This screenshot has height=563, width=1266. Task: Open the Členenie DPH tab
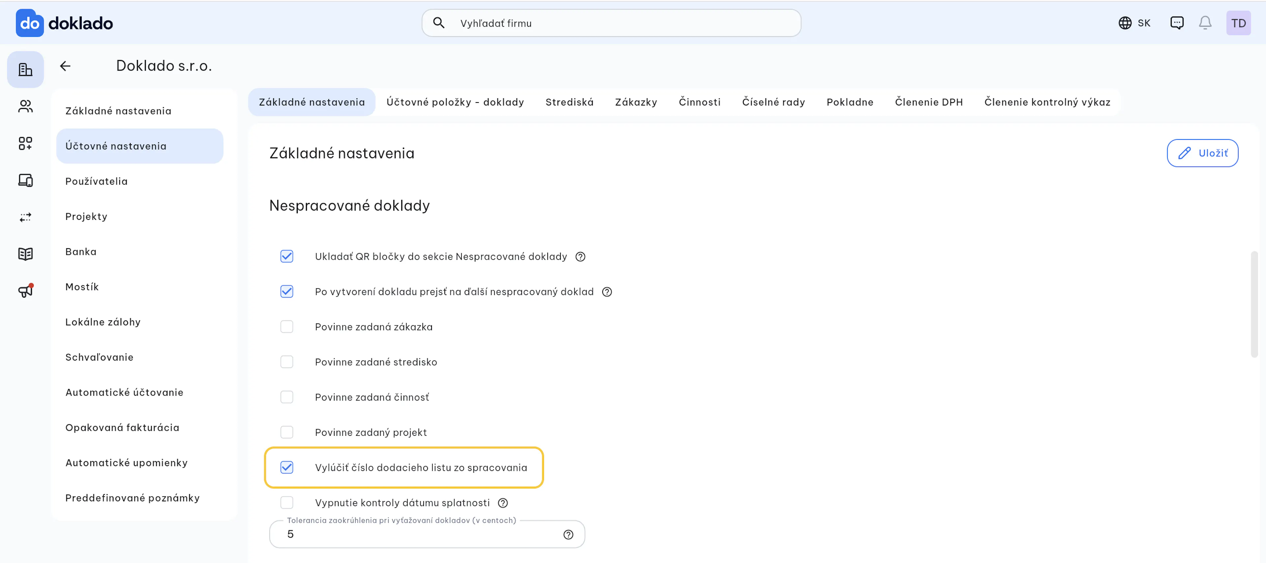[x=929, y=102]
